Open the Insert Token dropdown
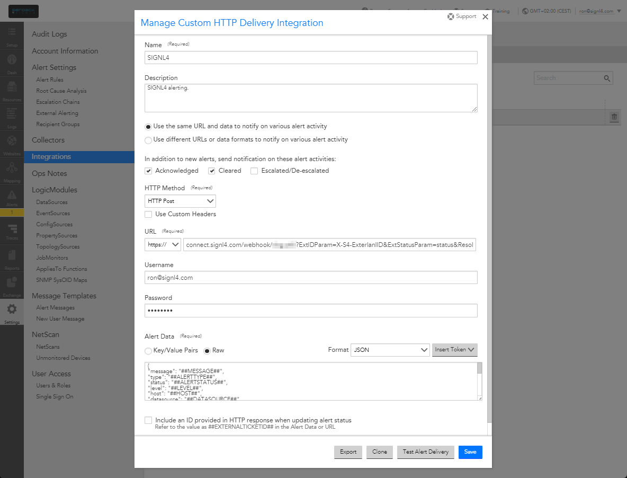627x478 pixels. coord(455,350)
